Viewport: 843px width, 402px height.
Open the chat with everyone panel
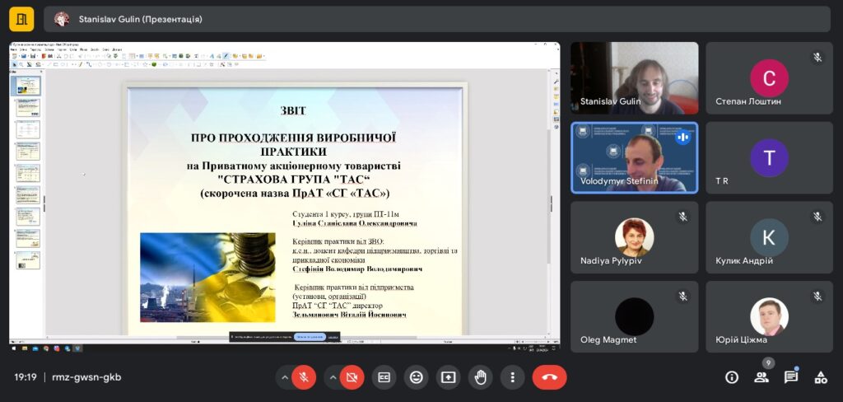[x=790, y=377]
